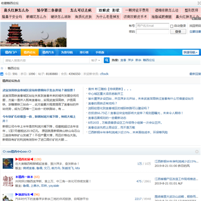Open the 赣西一体 forum logo image
This screenshot has width=201, height=201.
pos(8,181)
